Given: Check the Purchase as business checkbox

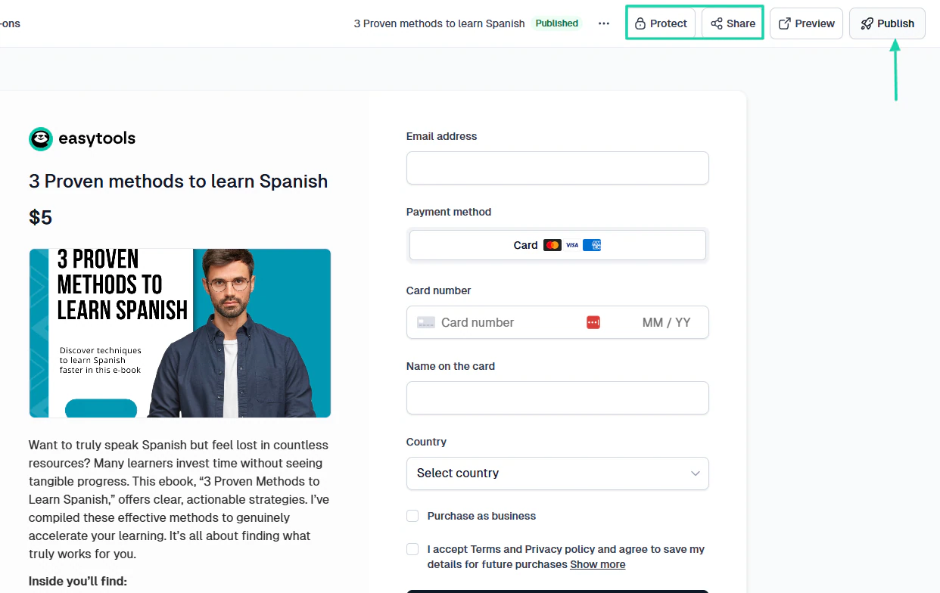Looking at the screenshot, I should point(412,516).
